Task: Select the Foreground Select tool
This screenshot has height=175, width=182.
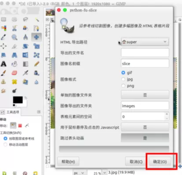Action: tap(25, 28)
